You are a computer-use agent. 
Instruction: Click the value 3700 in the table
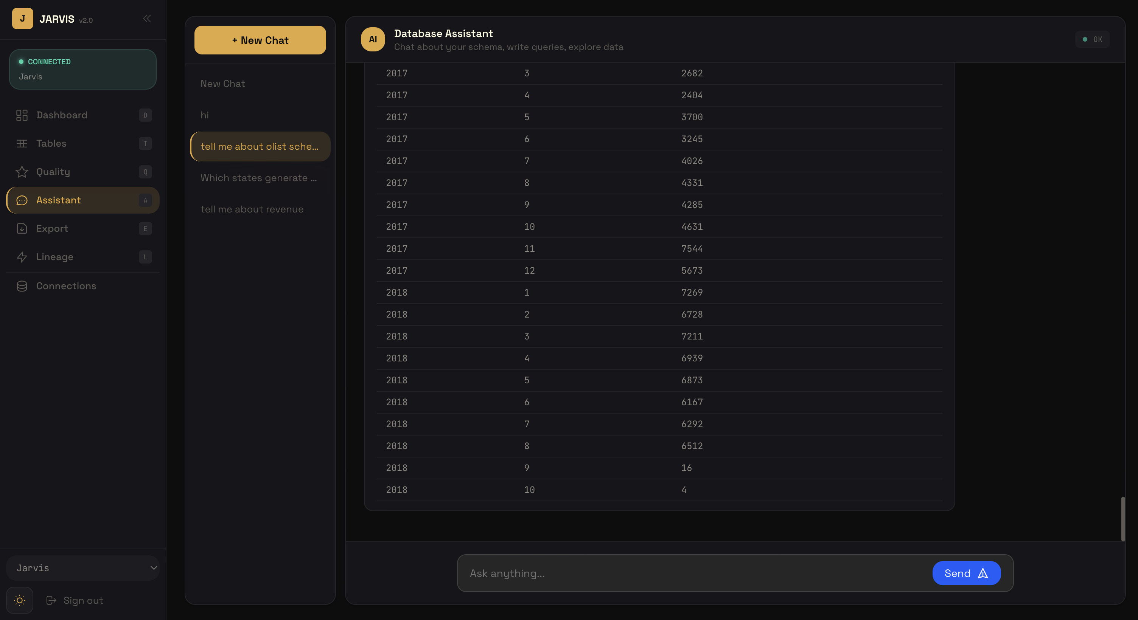pos(692,117)
